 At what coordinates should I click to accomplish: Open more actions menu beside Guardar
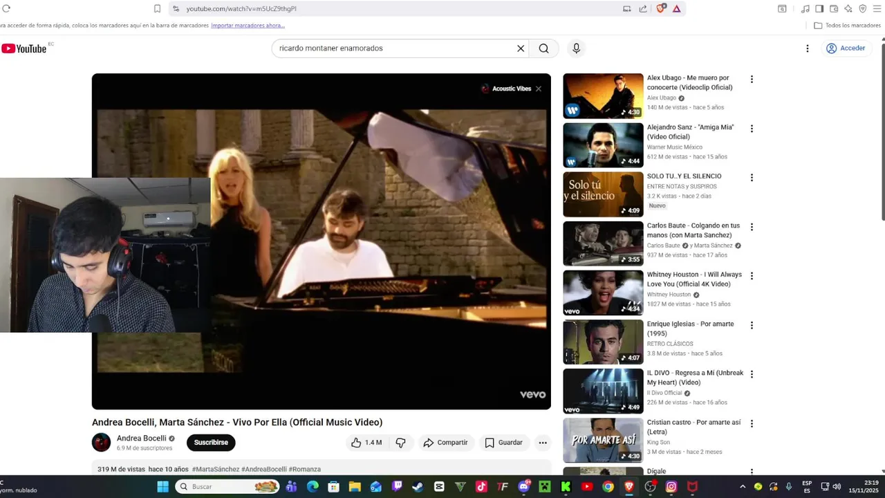pos(543,443)
